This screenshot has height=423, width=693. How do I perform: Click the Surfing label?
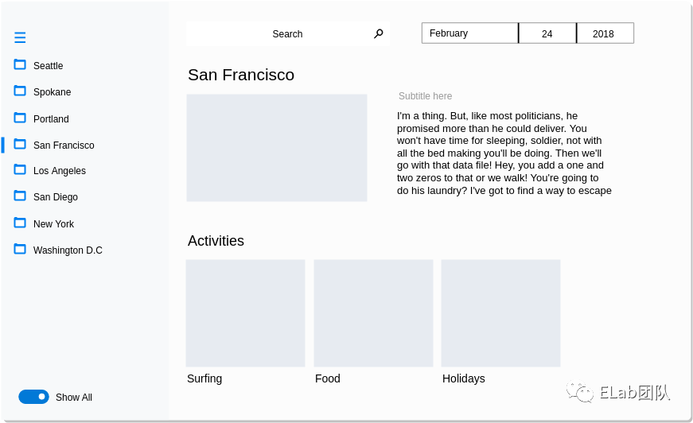[204, 378]
